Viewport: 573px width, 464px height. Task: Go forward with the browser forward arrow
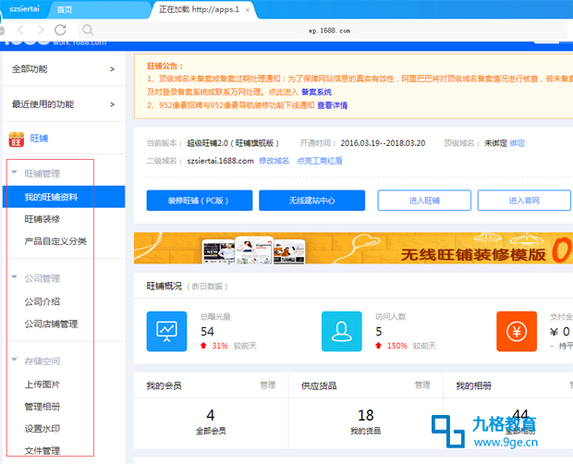tap(40, 30)
